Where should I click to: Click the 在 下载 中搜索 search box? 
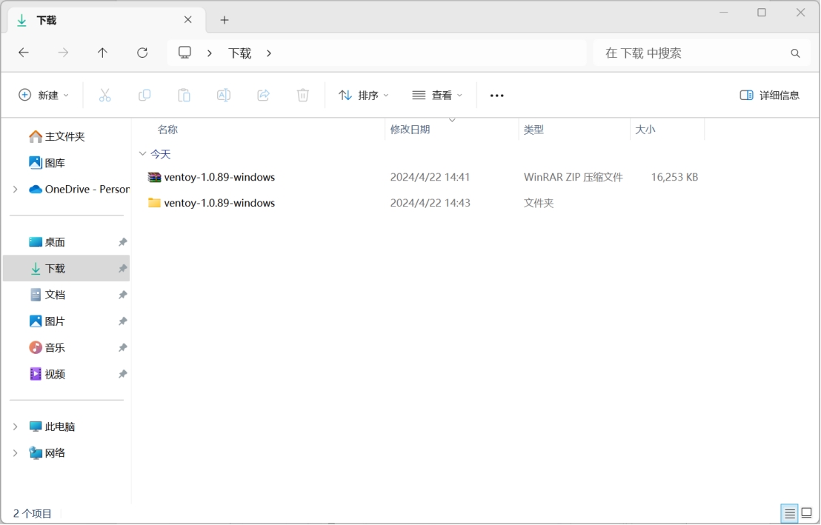pyautogui.click(x=693, y=53)
